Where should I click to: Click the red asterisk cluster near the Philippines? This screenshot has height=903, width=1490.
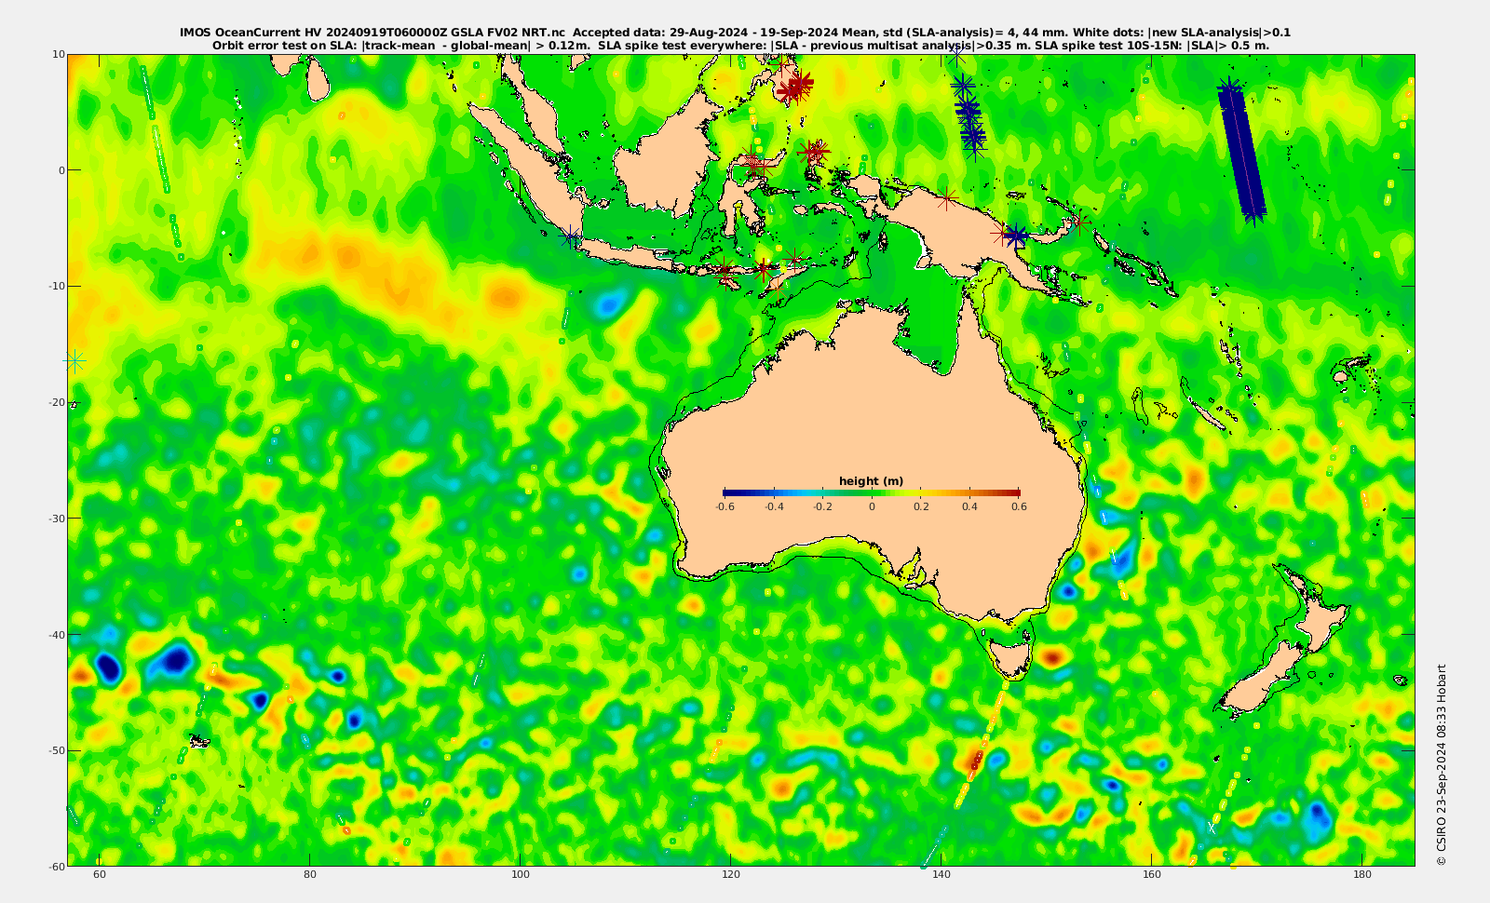794,87
